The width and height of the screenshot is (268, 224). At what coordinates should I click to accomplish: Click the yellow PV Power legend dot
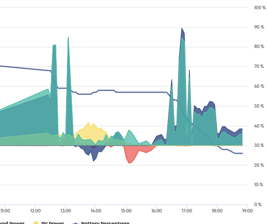[x=36, y=223]
